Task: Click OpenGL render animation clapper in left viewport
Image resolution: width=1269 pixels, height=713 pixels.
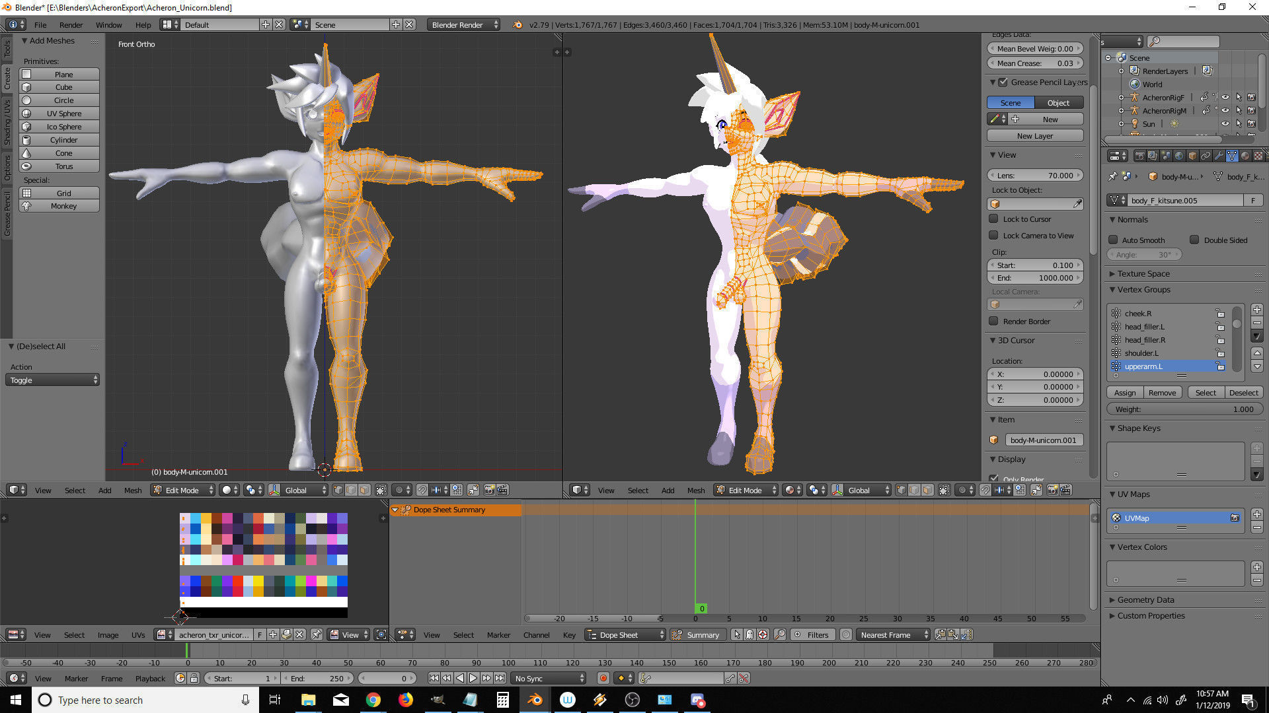Action: (x=502, y=490)
